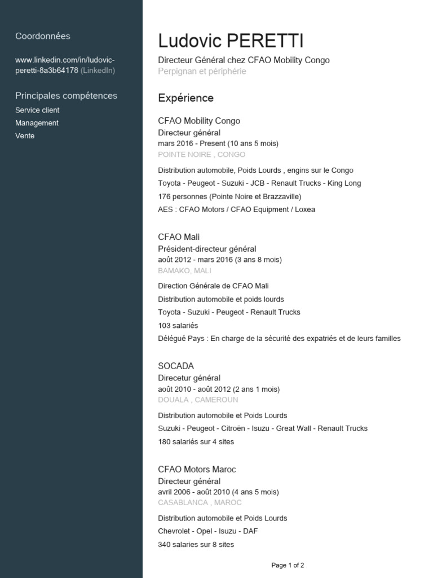Click the headline Directeur Général chez CFAO Mobility Congo
Screen dimensions: 433x578
click(x=244, y=60)
